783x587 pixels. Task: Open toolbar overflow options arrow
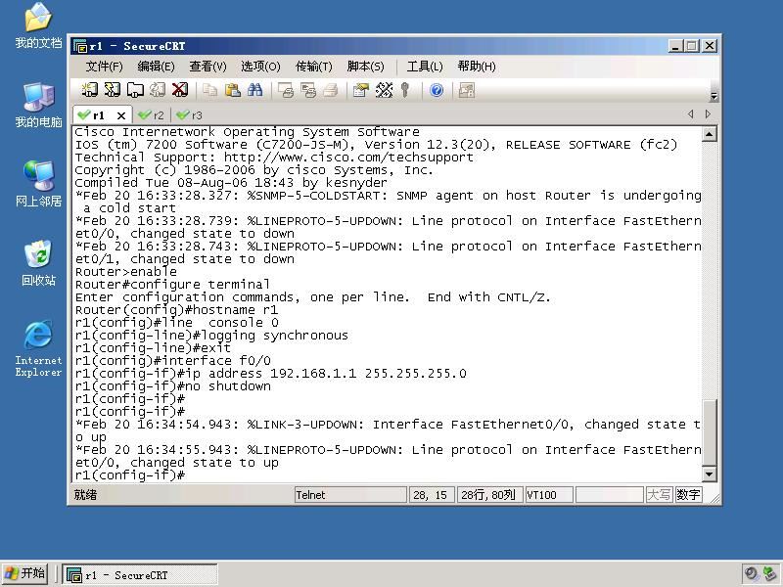pos(714,96)
